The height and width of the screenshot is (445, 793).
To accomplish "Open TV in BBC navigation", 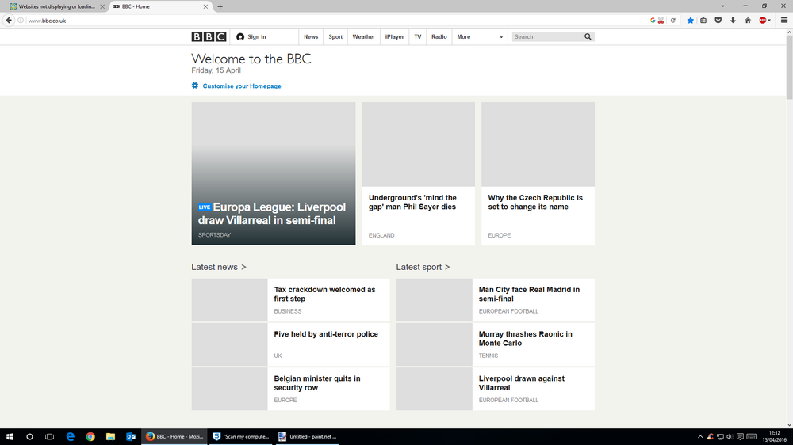I will click(x=418, y=37).
